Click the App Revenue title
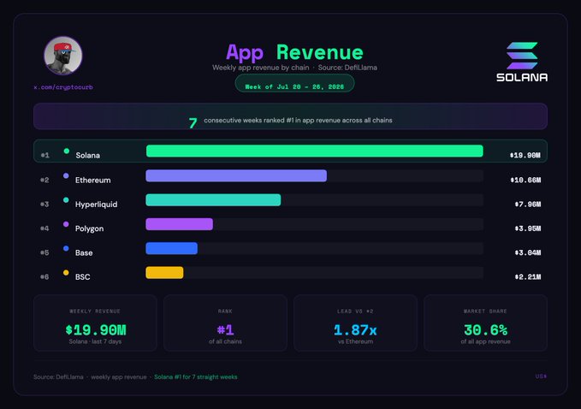Screen dimensions: 581x409 [294, 52]
